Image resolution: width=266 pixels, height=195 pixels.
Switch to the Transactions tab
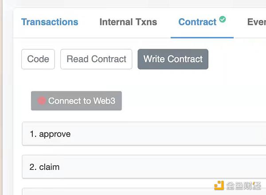coord(50,22)
